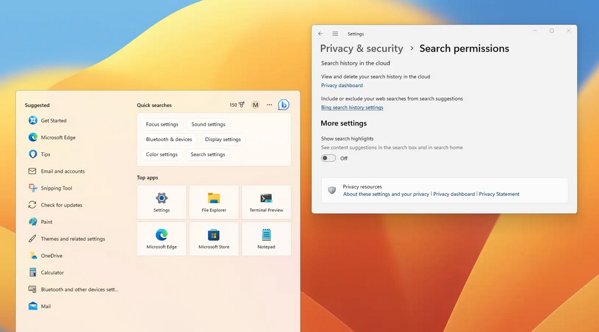Image resolution: width=599 pixels, height=332 pixels.
Task: Open Microsoft Store tile
Action: point(214,239)
